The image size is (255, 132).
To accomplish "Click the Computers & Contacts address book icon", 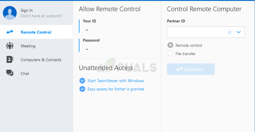I will coord(10,60).
